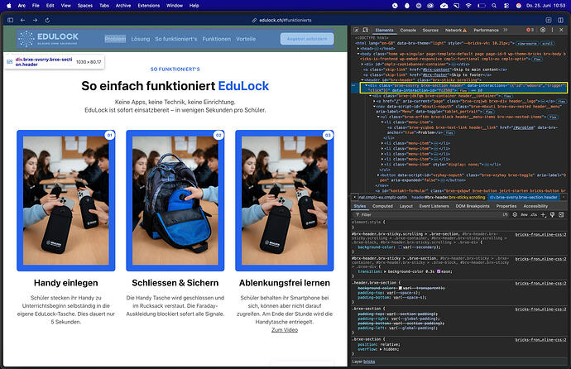571x369 pixels.
Task: Expand the button brxe-toggle node
Action: 378,175
